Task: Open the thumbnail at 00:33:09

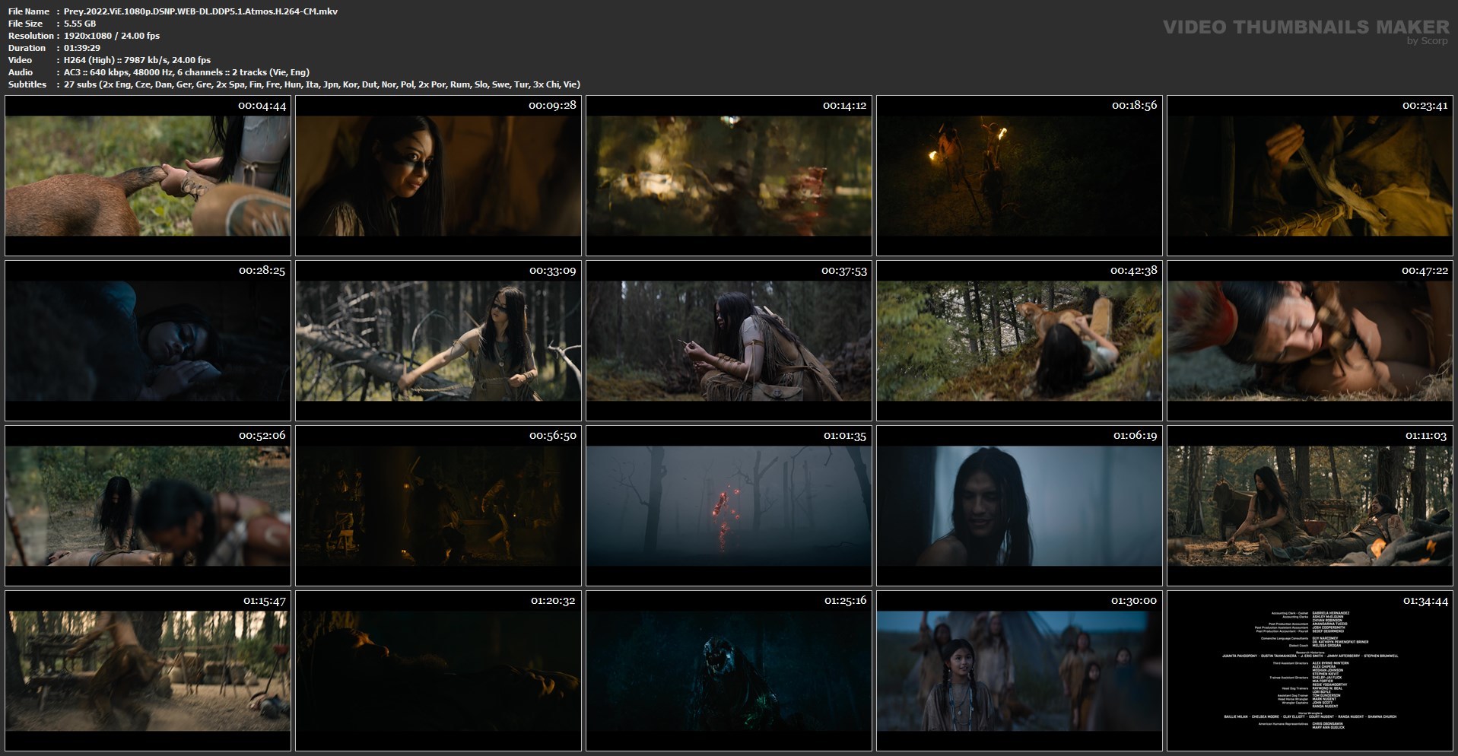Action: click(438, 341)
